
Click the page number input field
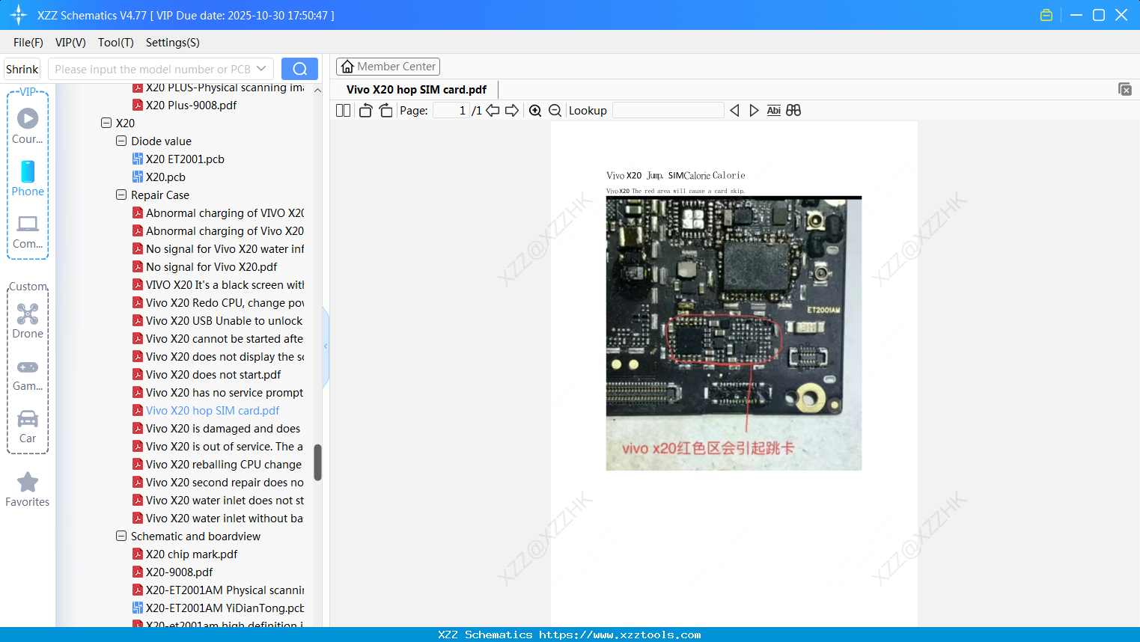pos(451,111)
